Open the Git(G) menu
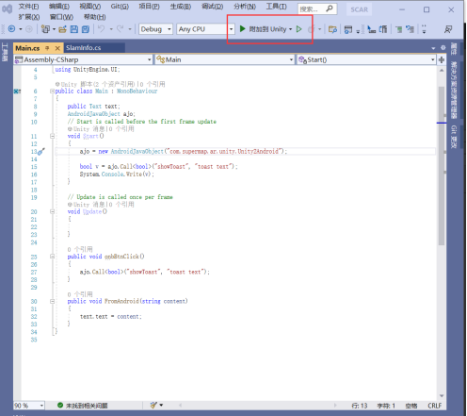 pos(120,7)
